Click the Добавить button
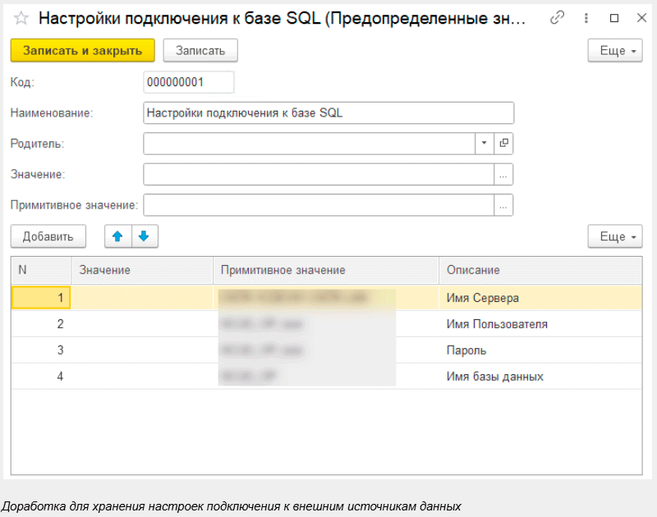 pos(48,236)
